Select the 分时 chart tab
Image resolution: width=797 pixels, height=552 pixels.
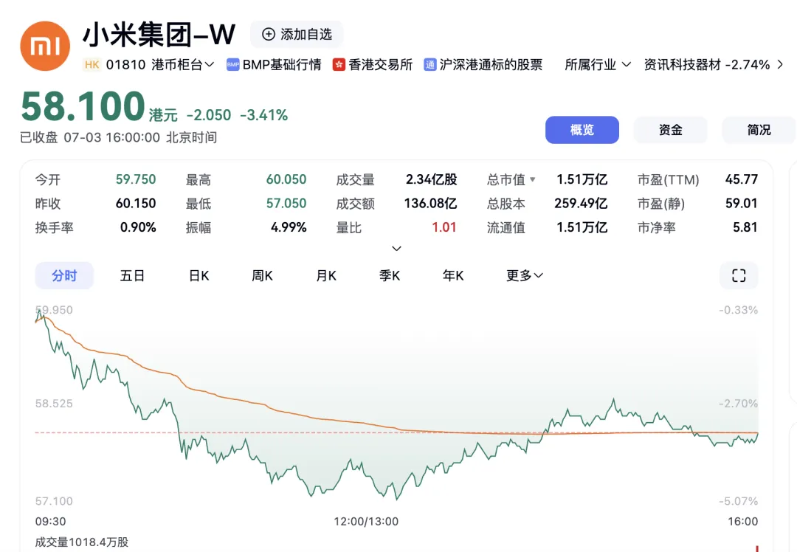coord(64,275)
